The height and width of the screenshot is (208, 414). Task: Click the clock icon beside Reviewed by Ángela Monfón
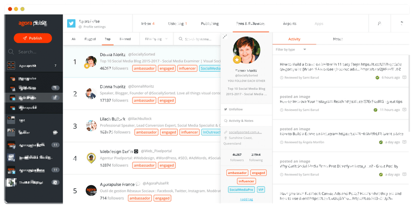(x=282, y=142)
